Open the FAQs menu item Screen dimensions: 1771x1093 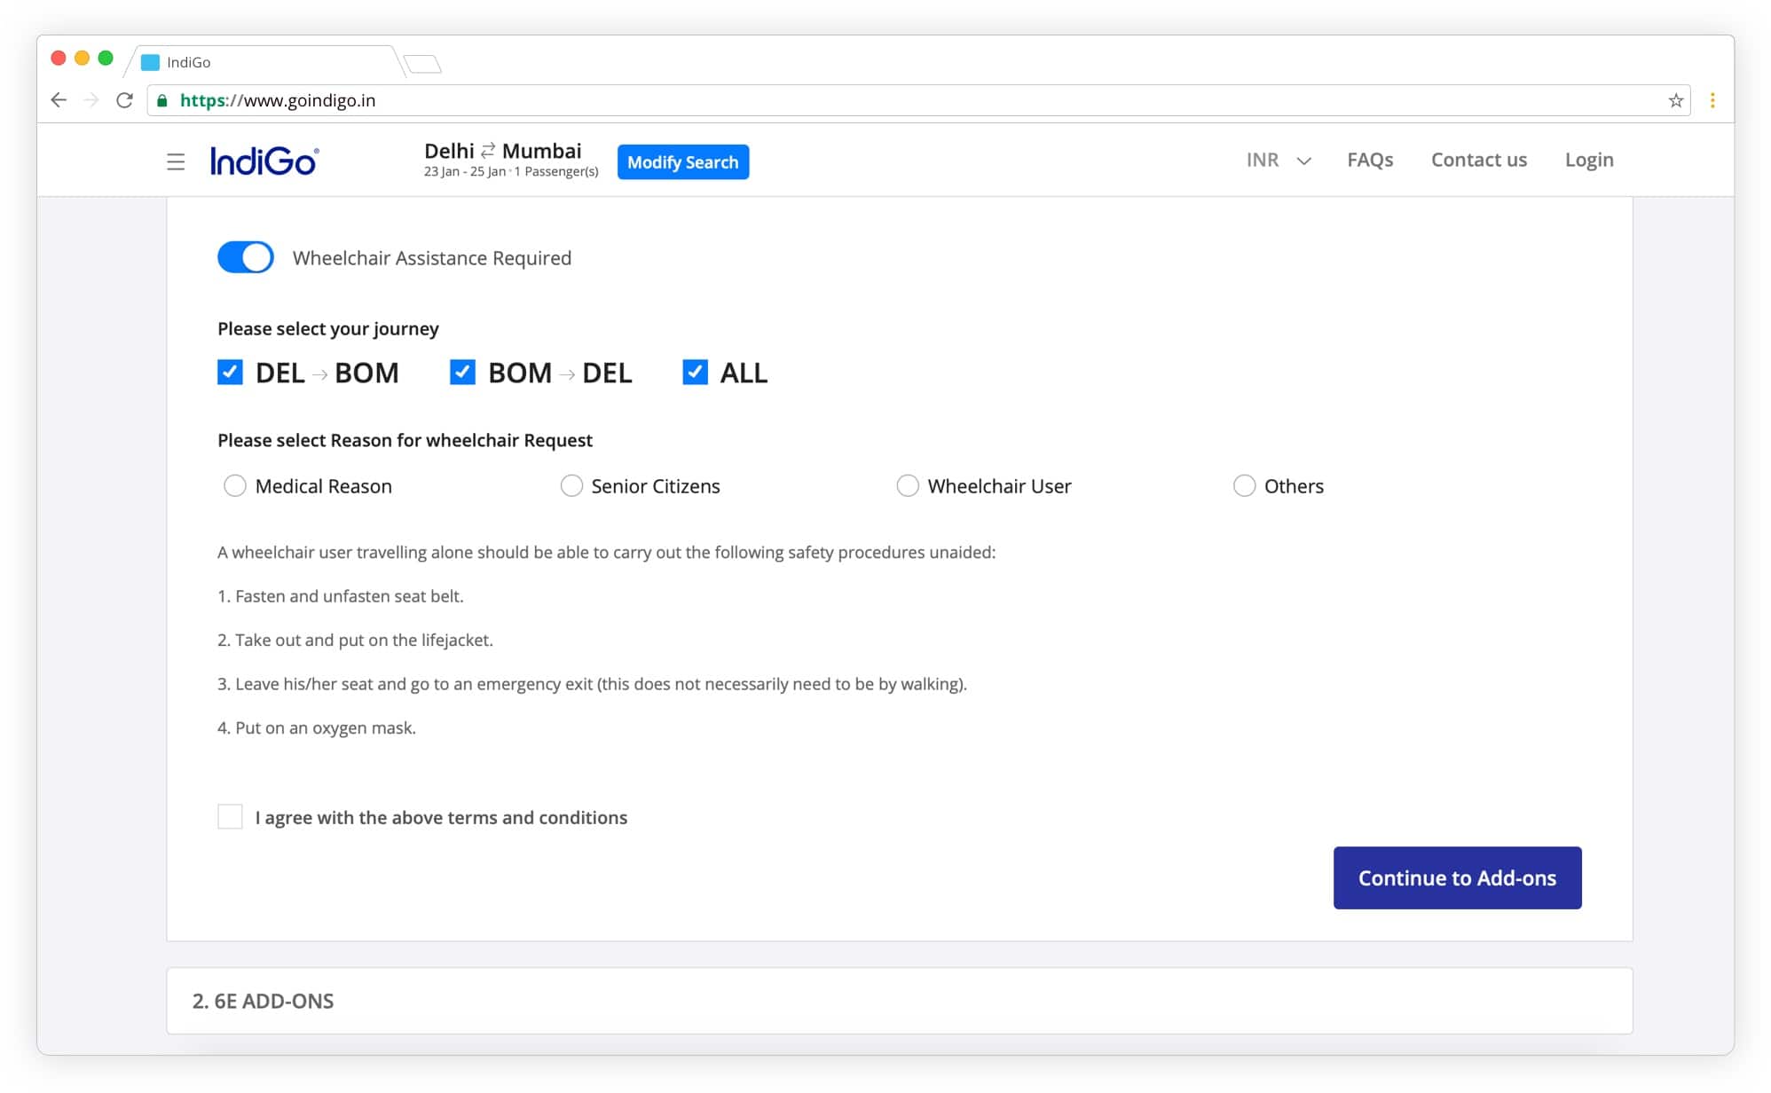point(1370,160)
